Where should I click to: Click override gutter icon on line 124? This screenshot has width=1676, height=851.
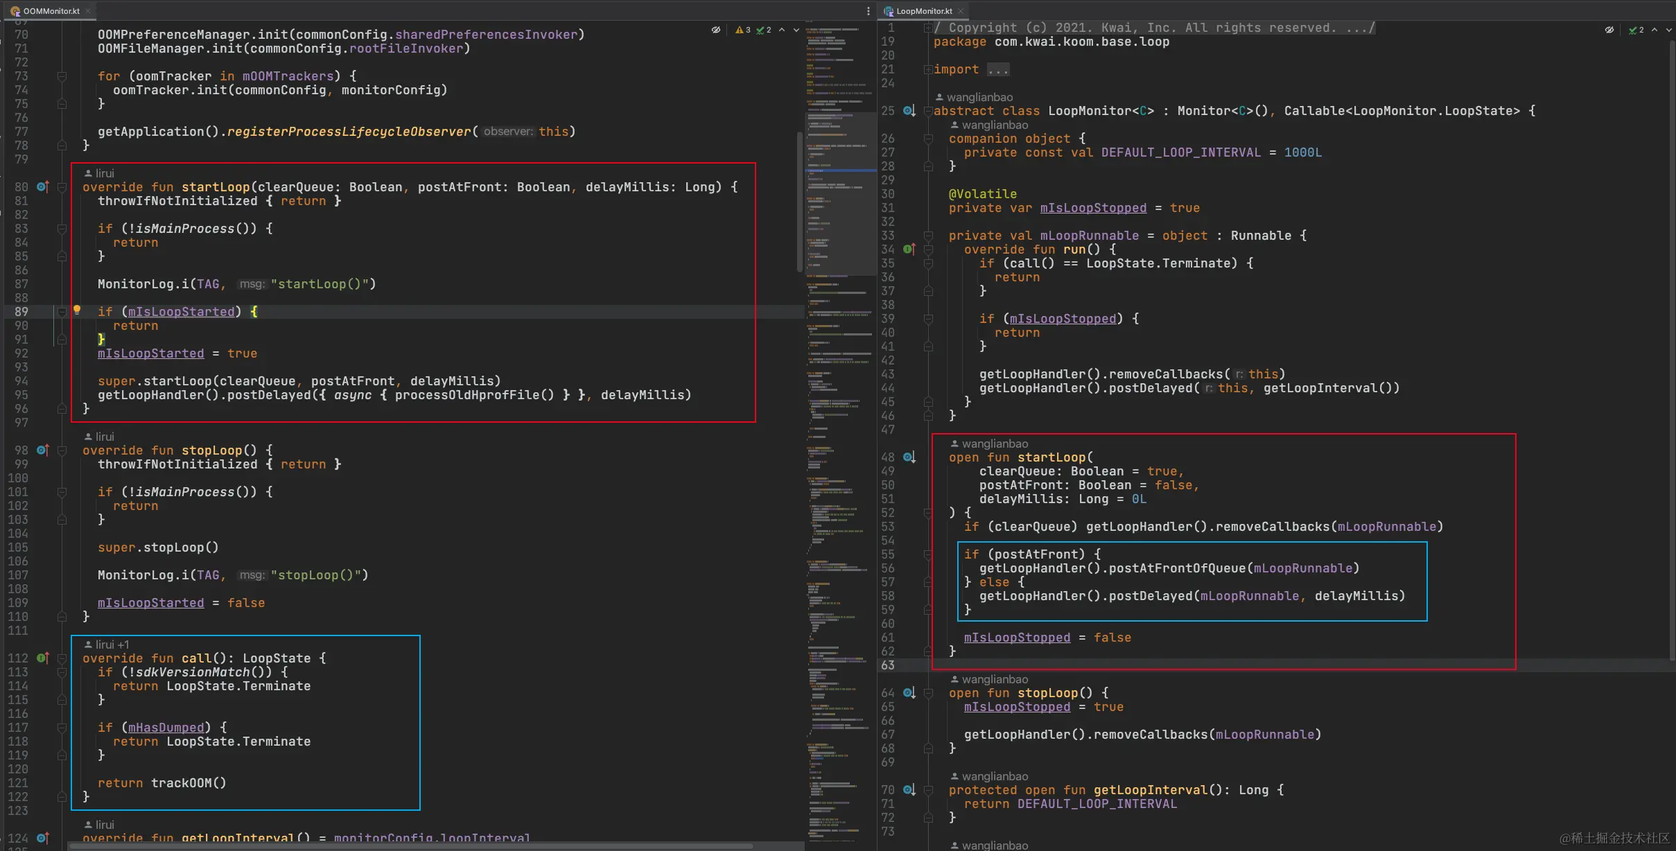(43, 838)
